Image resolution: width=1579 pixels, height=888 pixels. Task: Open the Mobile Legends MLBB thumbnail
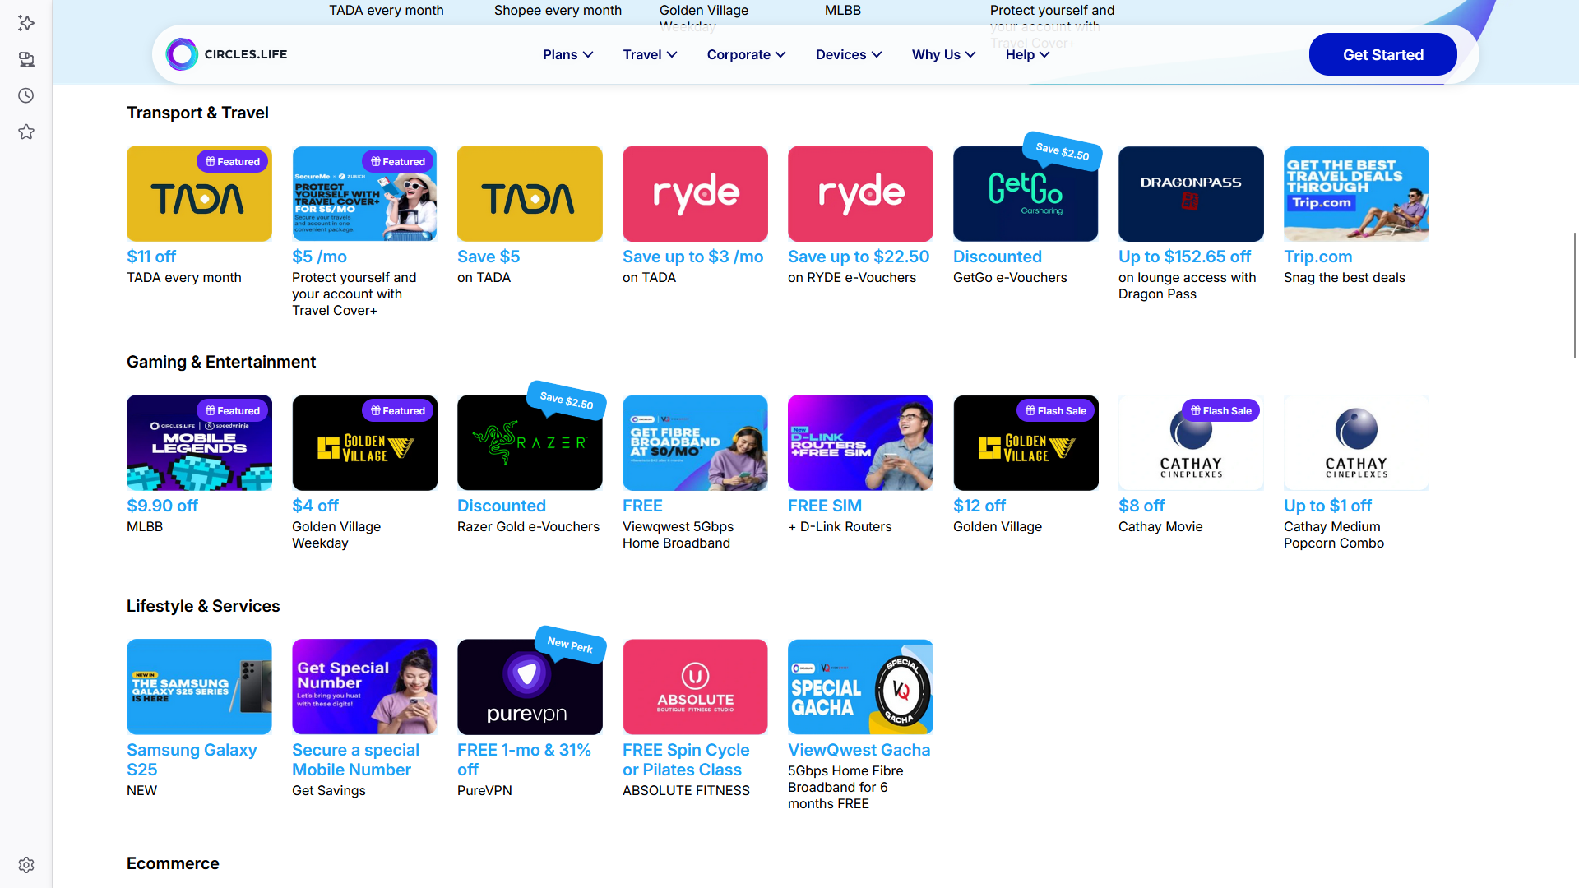199,442
